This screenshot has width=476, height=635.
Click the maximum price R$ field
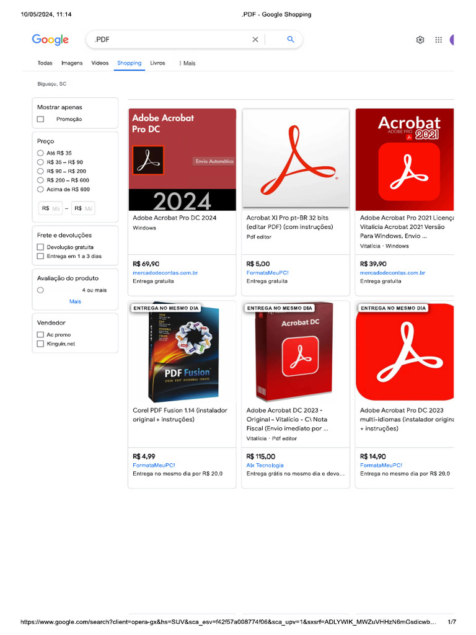click(83, 208)
